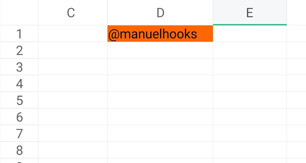Click cell C4
The image size is (306, 163).
(73, 84)
